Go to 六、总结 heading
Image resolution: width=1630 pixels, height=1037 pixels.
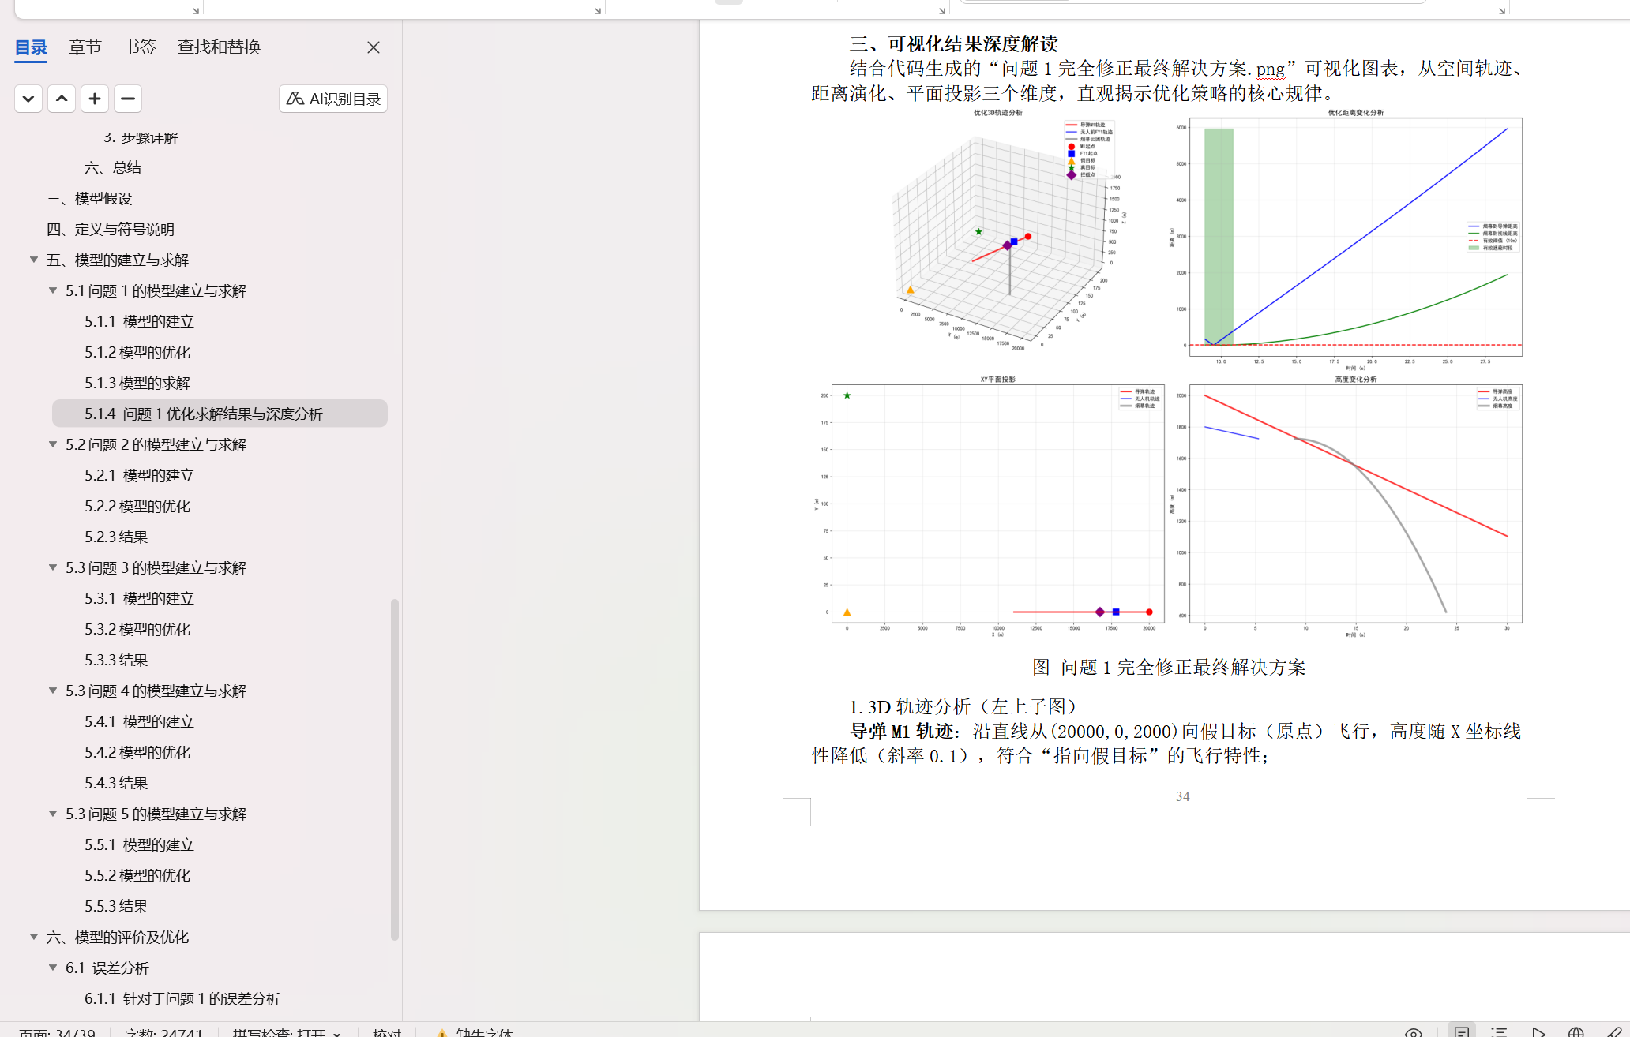point(113,167)
